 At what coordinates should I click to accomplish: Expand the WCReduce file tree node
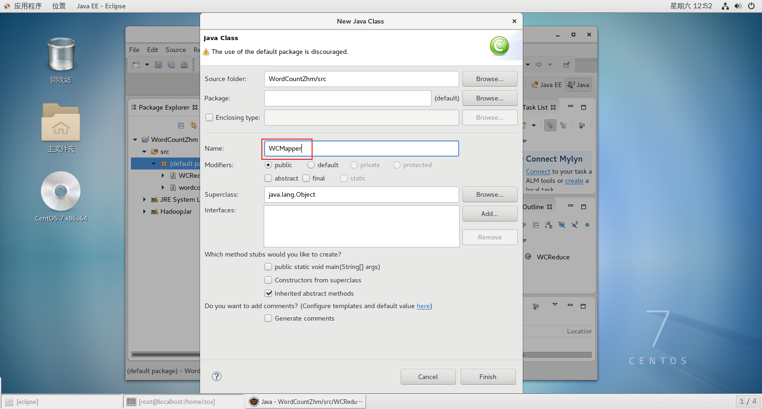[163, 175]
